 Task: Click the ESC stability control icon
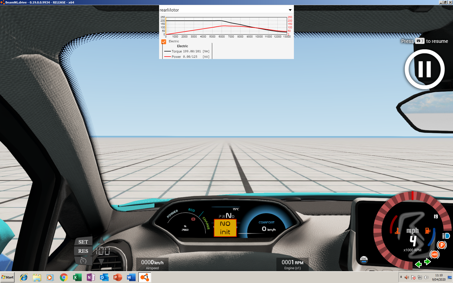pos(364,260)
